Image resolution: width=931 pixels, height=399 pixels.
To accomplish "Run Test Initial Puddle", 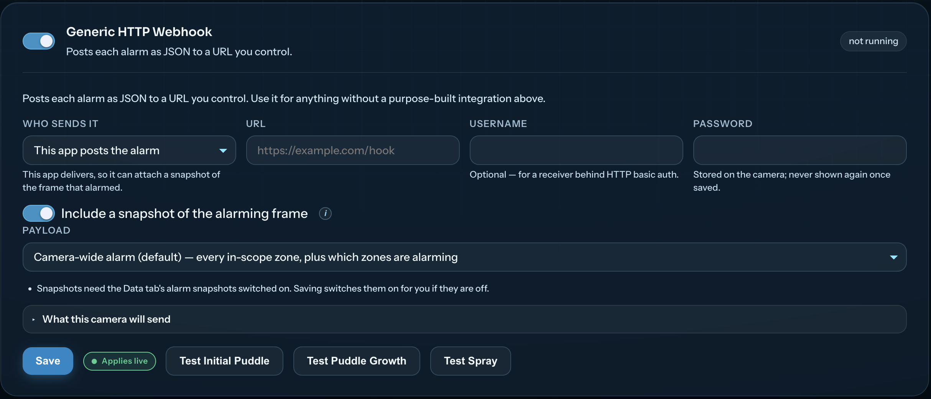I will coord(224,361).
